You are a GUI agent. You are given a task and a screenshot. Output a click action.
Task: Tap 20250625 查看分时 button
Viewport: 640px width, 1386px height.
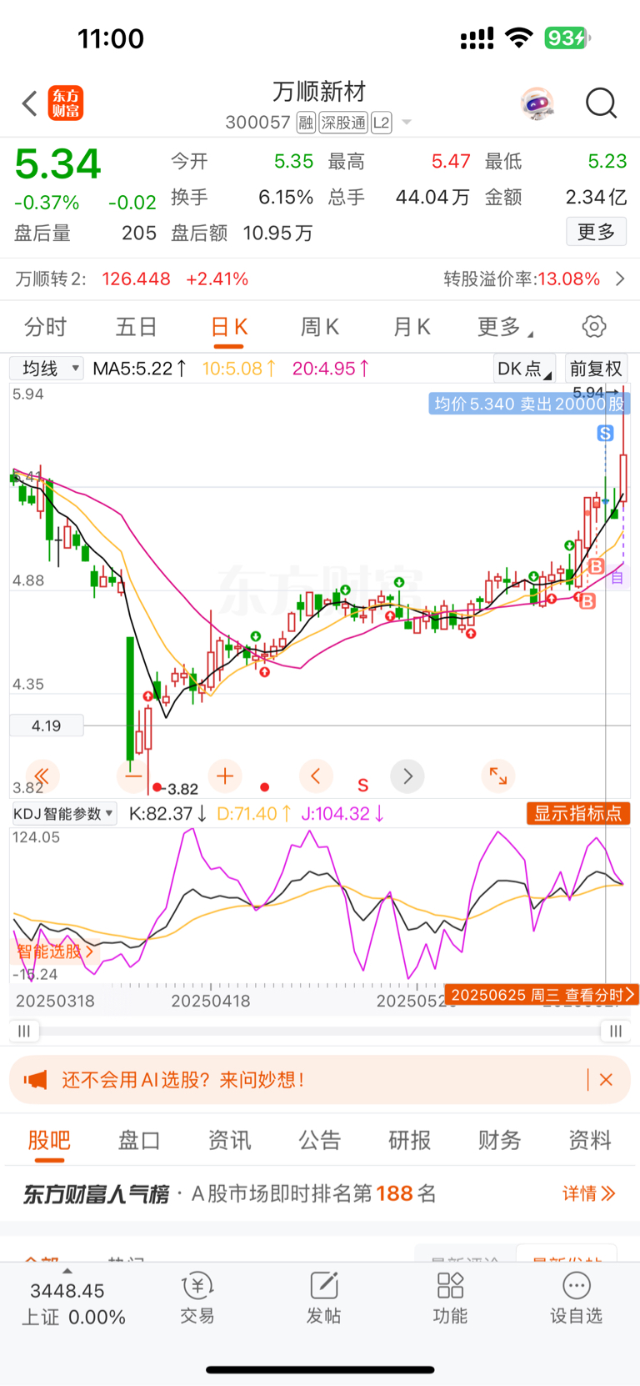point(542,994)
